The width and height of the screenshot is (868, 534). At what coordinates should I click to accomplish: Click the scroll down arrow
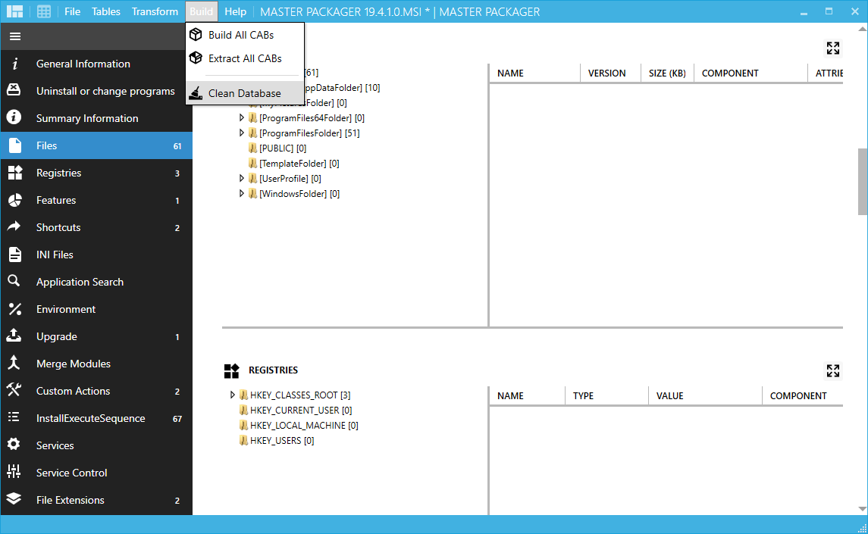pos(863,509)
